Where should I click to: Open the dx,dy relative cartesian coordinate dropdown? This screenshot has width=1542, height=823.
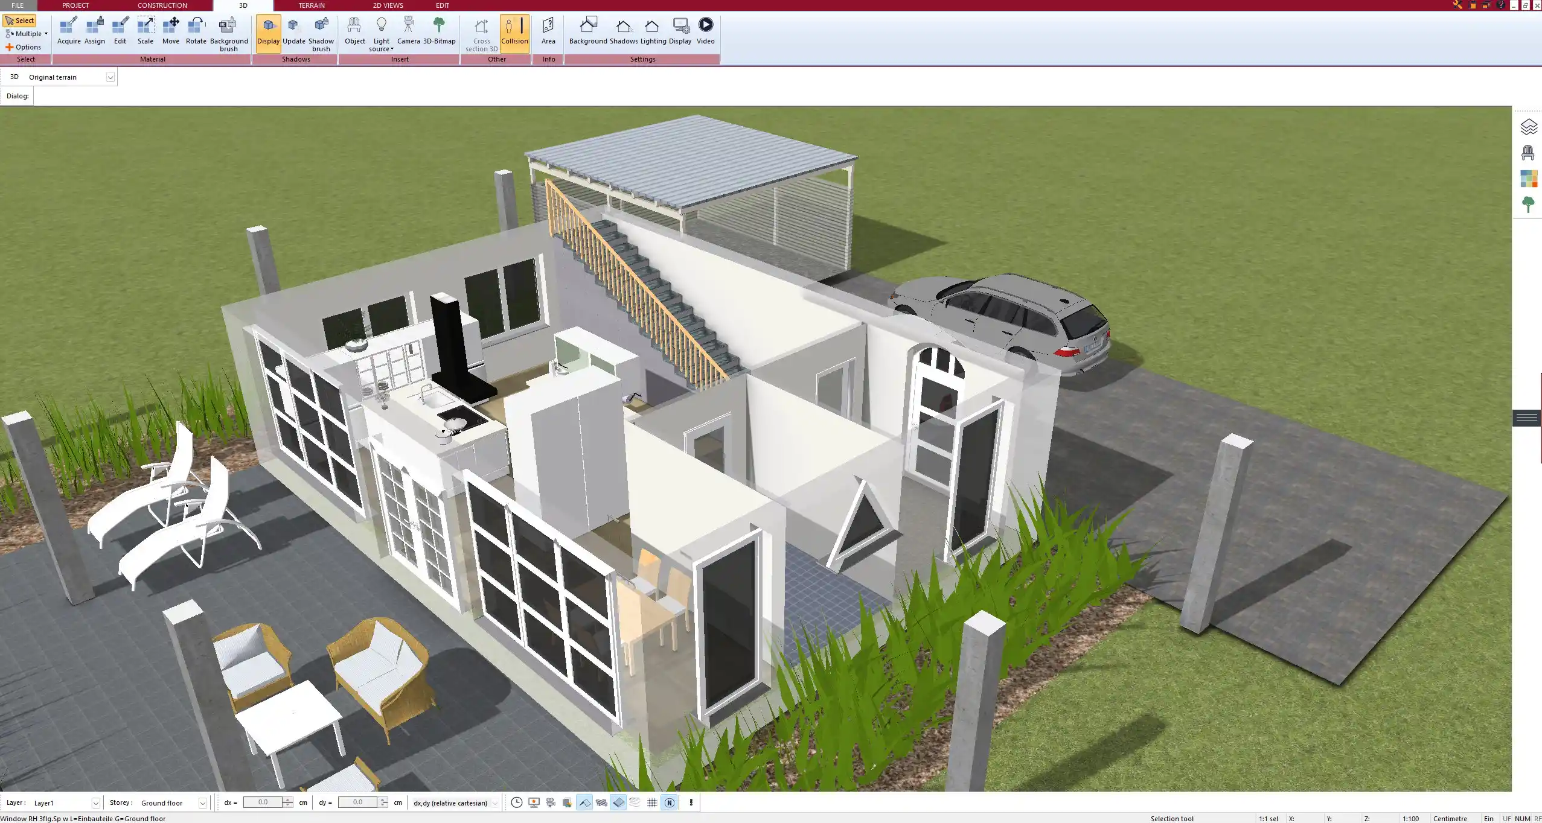pos(494,802)
